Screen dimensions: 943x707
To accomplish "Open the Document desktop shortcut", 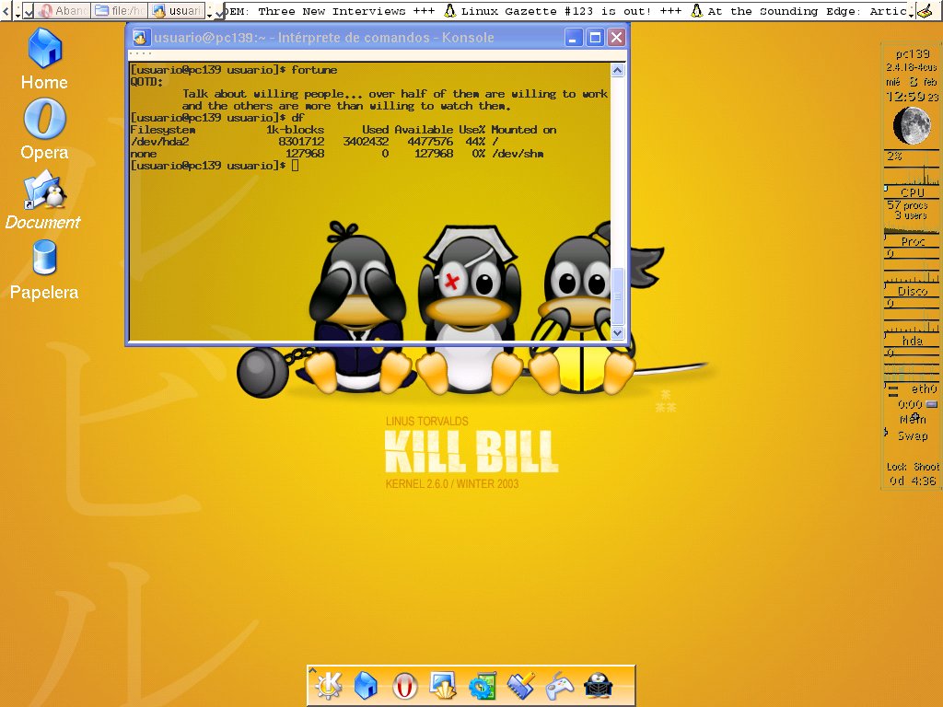I will (x=43, y=200).
